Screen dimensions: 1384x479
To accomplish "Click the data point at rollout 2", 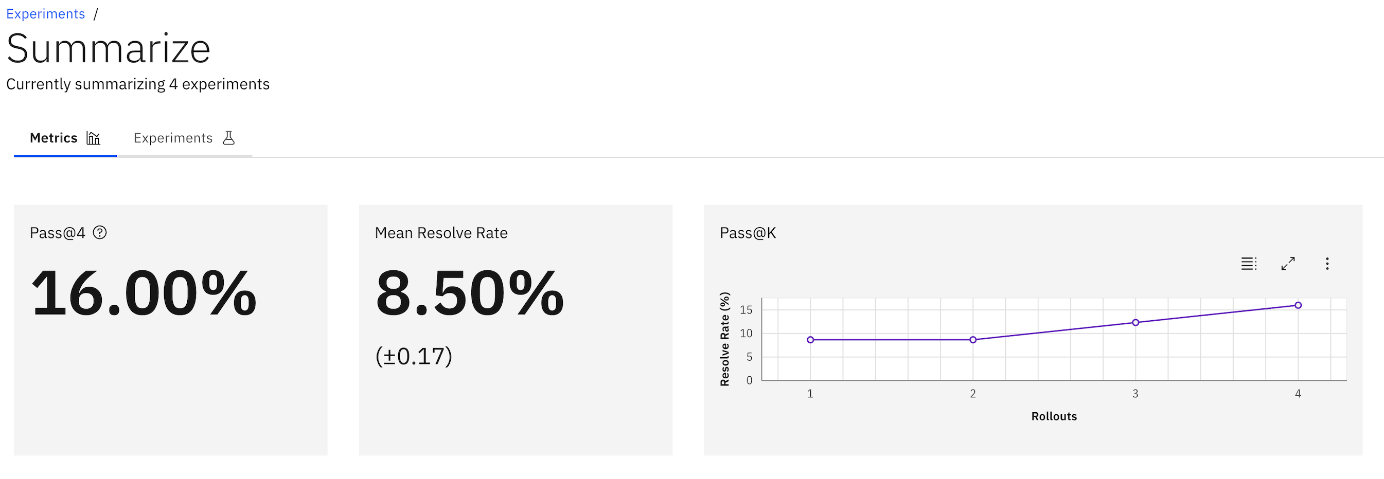I will [x=973, y=340].
